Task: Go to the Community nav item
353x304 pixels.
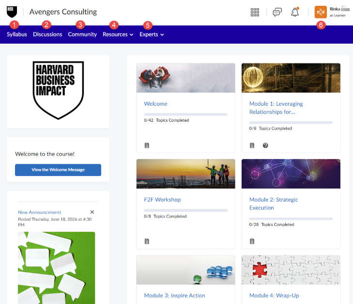Action: pyautogui.click(x=82, y=34)
